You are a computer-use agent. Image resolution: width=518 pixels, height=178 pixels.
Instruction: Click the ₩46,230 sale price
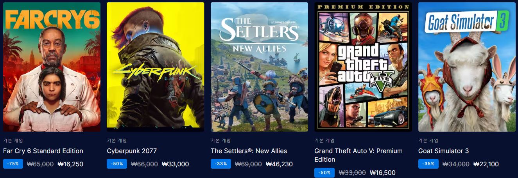pos(279,164)
